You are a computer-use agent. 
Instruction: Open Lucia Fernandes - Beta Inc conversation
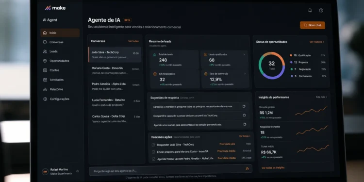tap(116, 102)
